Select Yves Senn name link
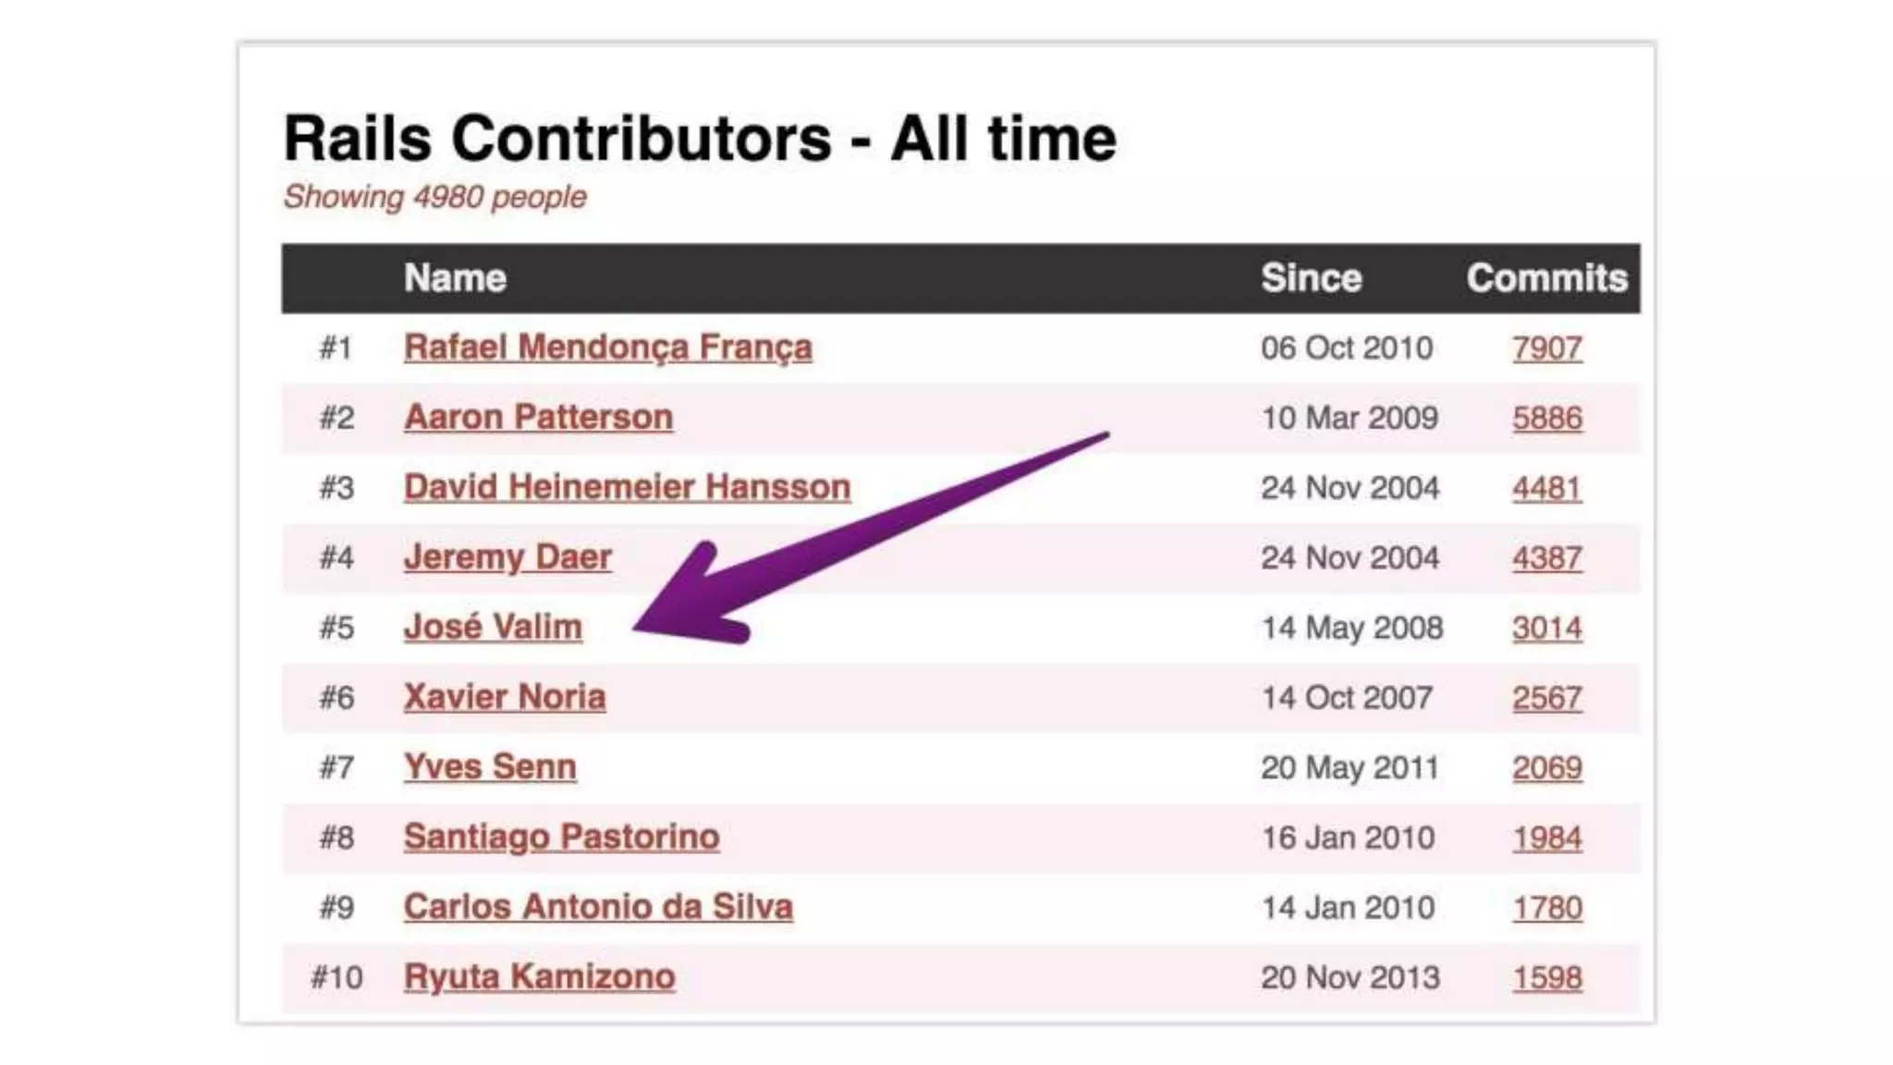 pos(490,767)
